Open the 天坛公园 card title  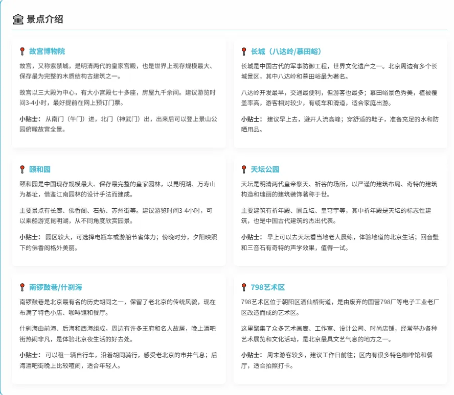[x=265, y=169]
